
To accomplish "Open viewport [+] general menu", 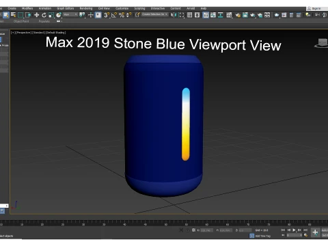I will [x=13, y=33].
